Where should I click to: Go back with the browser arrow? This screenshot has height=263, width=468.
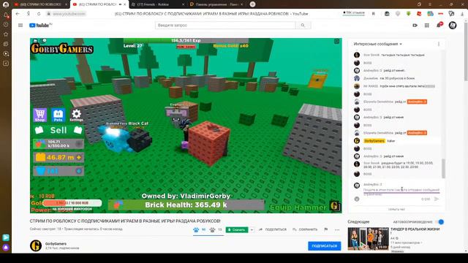[18, 14]
